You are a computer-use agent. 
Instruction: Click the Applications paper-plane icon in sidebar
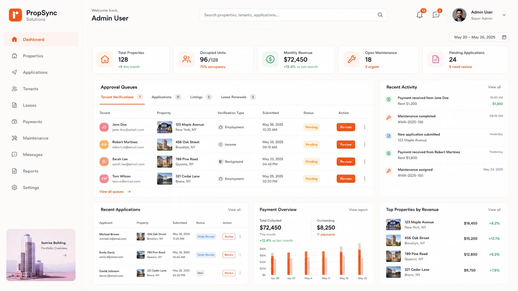click(14, 72)
